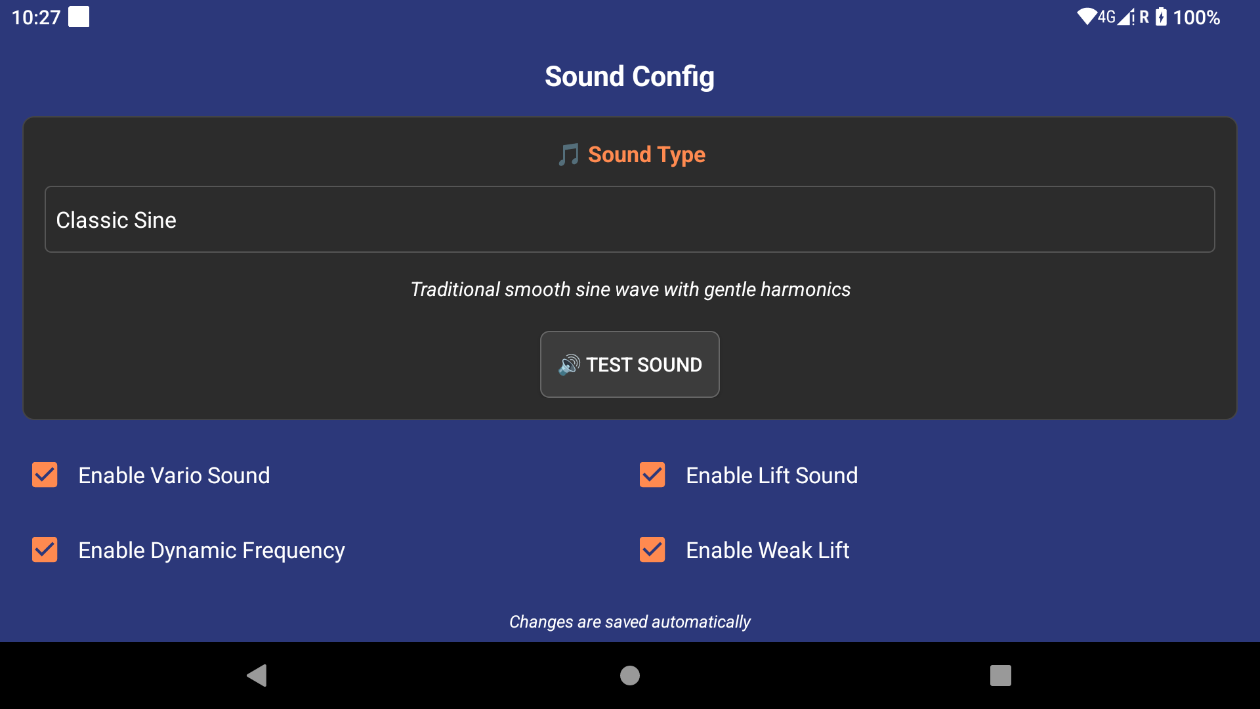
Task: Tap the white notification square in status bar
Action: [x=79, y=17]
